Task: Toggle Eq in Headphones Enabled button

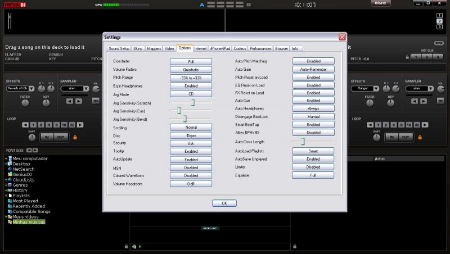Action: tap(191, 86)
